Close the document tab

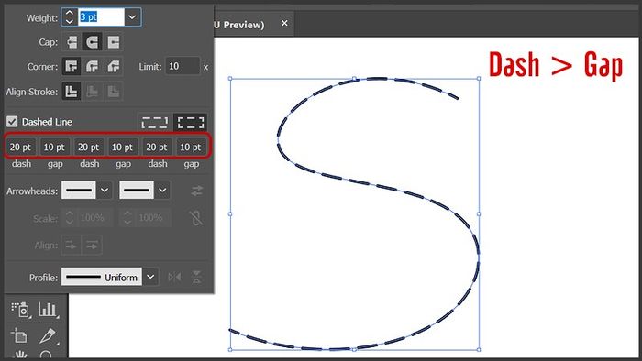pos(284,23)
